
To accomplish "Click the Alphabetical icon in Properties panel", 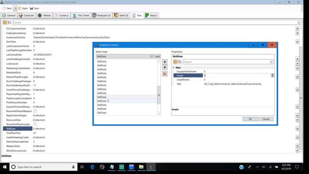I will 180,62.
